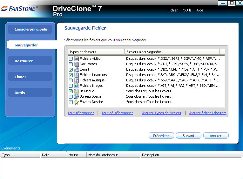
Task: Click Ajouter Types de Fichiers link
Action: [161, 113]
